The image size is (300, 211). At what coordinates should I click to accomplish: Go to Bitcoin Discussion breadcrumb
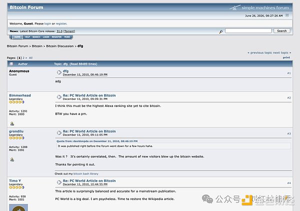point(60,46)
